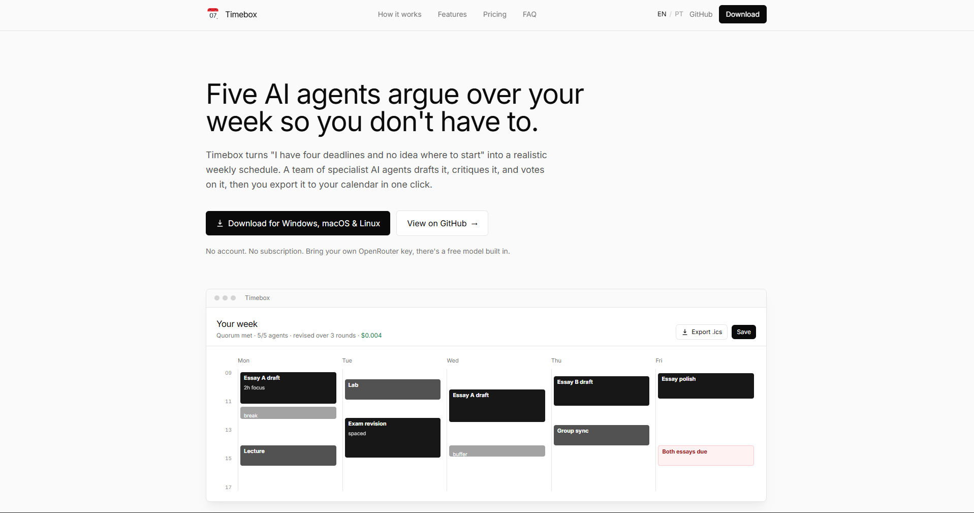Click the 09 hour label
Image resolution: width=974 pixels, height=513 pixels.
(x=228, y=373)
